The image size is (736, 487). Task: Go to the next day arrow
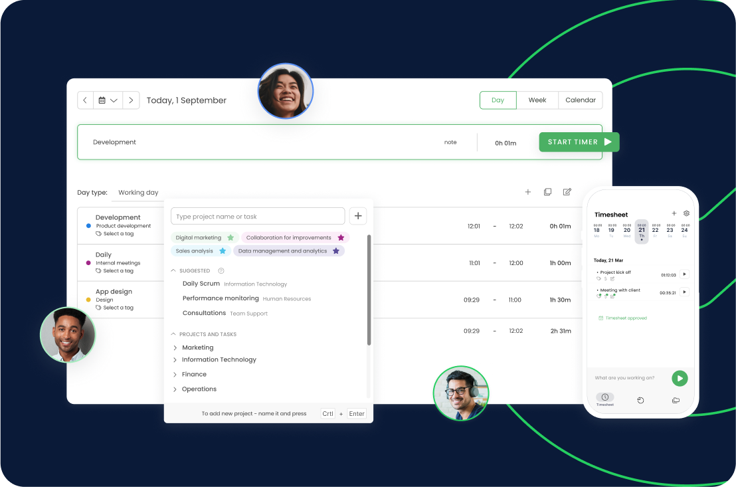pyautogui.click(x=131, y=100)
